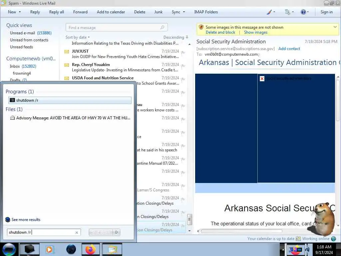341x256 pixels.
Task: Click the envelope icon of the Advisory Message file result
Action: (x=12, y=118)
